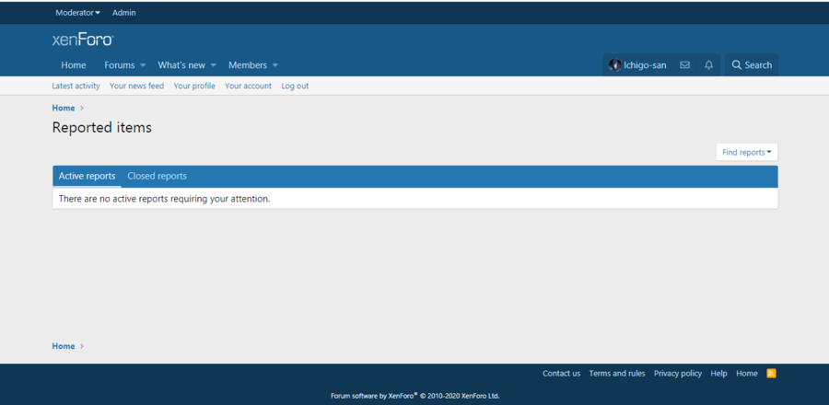829x405 pixels.
Task: Open Latest activity sub-navigation link
Action: (76, 86)
